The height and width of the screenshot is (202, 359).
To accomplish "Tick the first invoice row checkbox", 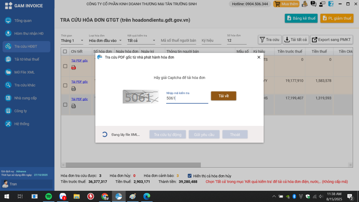I will [65, 66].
